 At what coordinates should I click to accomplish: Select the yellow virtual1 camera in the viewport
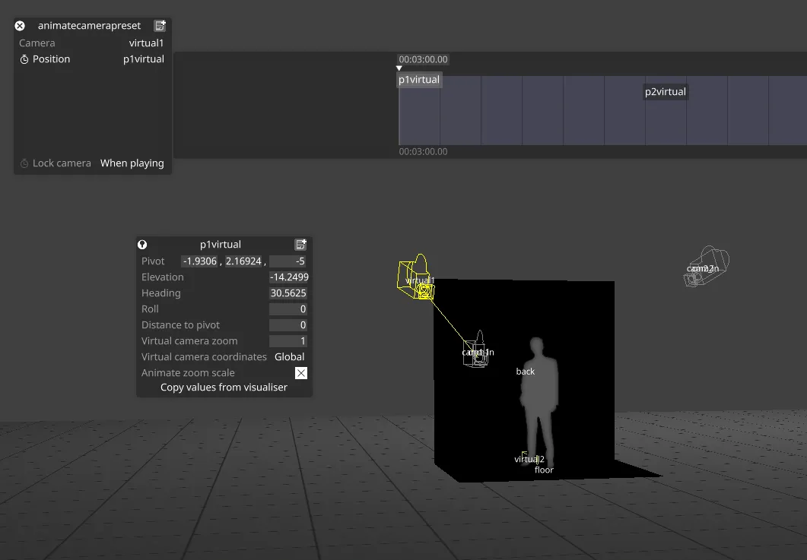(415, 276)
